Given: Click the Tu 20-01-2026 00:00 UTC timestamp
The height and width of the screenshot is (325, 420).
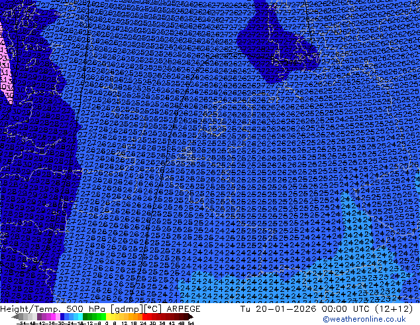Looking at the screenshot, I should click(x=305, y=309).
